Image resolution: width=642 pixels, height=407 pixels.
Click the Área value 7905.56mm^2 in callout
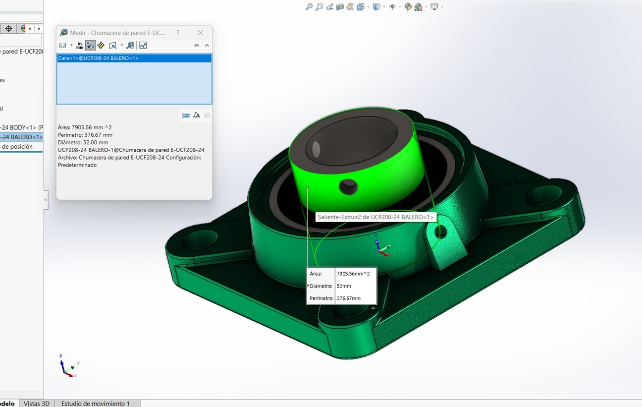pyautogui.click(x=353, y=274)
